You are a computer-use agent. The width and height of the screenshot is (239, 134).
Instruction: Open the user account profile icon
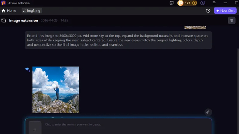[203, 3]
